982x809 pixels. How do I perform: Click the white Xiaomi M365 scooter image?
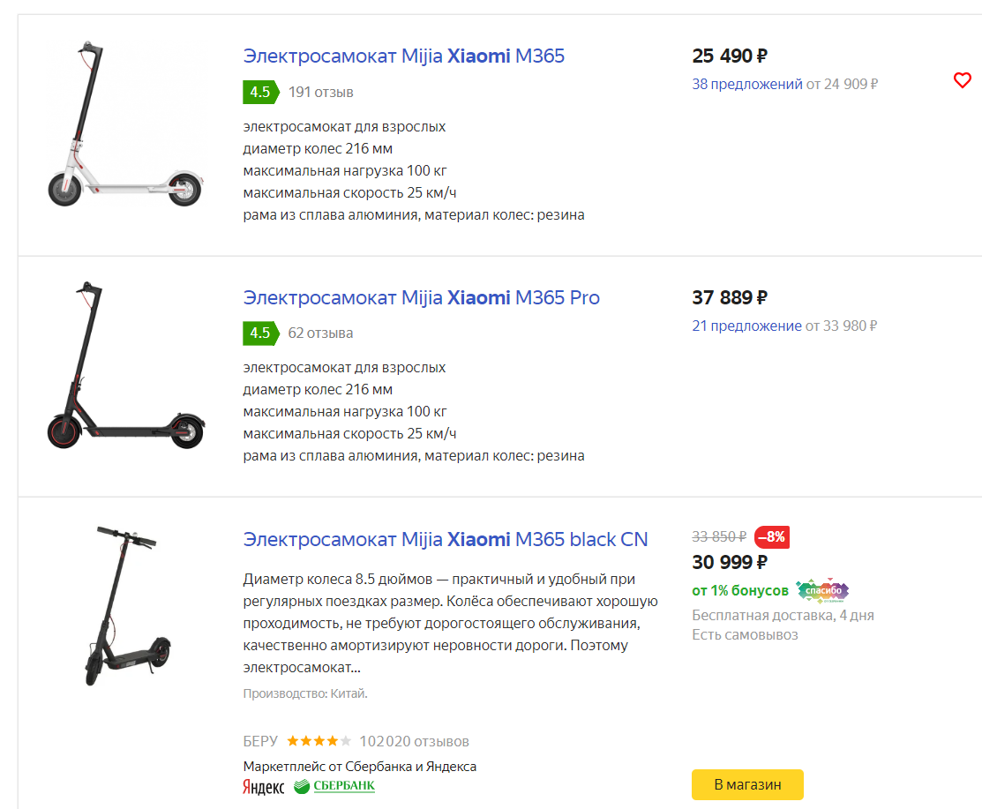[124, 124]
